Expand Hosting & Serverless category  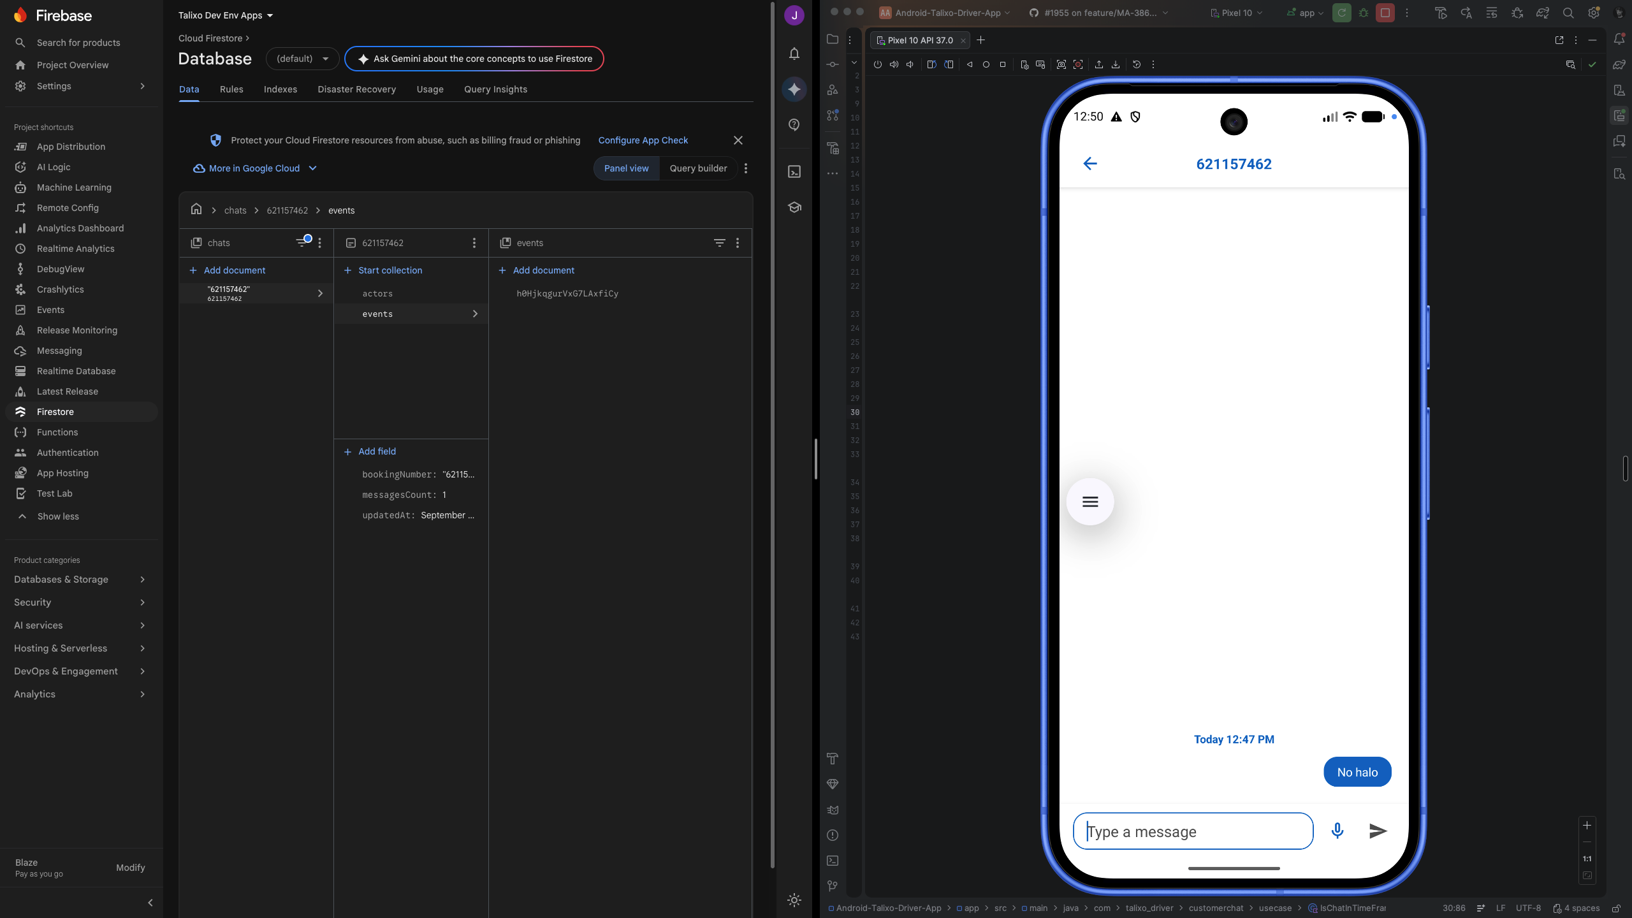click(x=80, y=648)
